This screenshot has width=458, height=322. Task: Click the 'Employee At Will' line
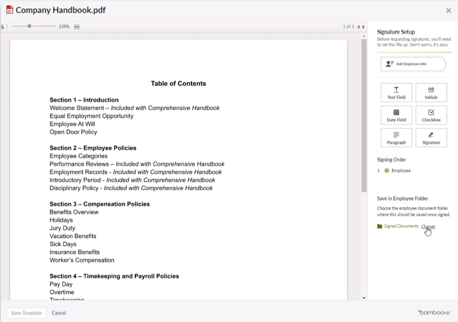pos(72,124)
